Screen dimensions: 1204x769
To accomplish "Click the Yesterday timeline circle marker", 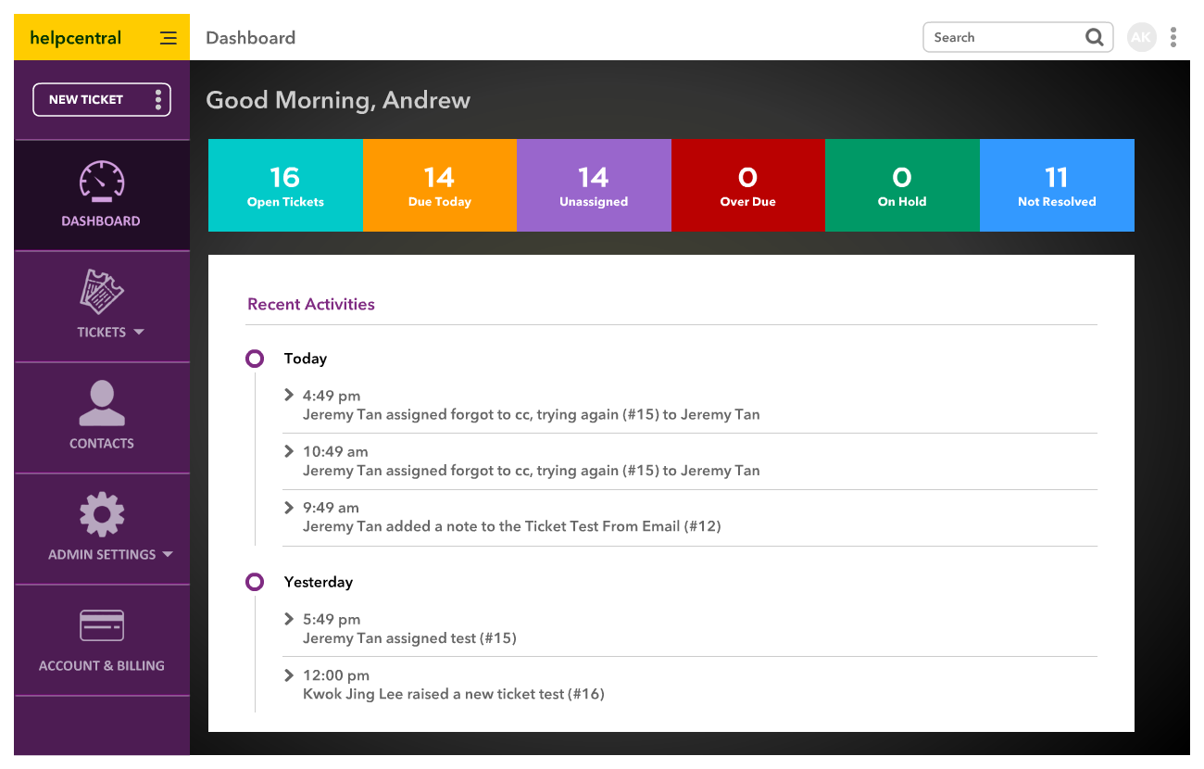I will [x=255, y=582].
